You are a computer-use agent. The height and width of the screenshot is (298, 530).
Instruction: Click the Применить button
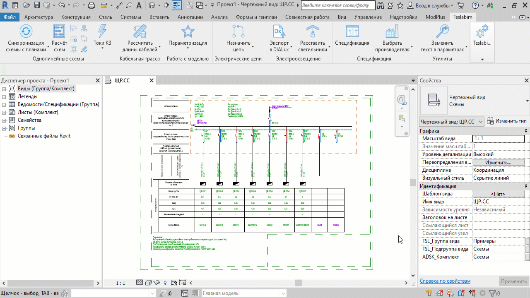tap(513, 281)
